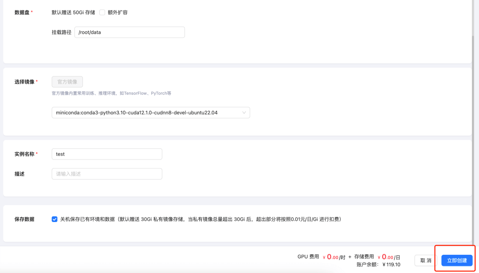
Task: Enable the 额外扩容 checkbox
Action: coord(102,12)
